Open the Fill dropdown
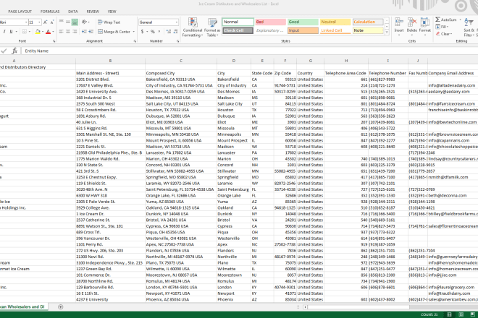The height and width of the screenshot is (318, 478). pyautogui.click(x=443, y=27)
